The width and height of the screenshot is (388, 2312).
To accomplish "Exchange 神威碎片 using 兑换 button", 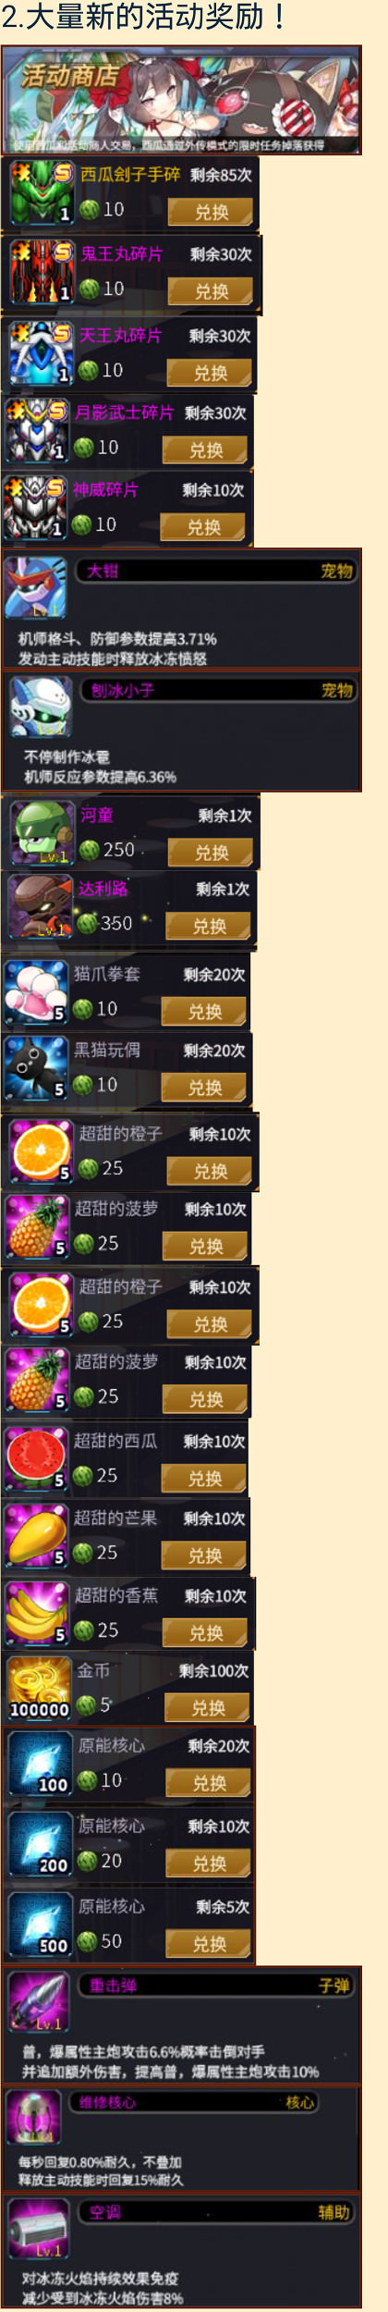I will 202,527.
